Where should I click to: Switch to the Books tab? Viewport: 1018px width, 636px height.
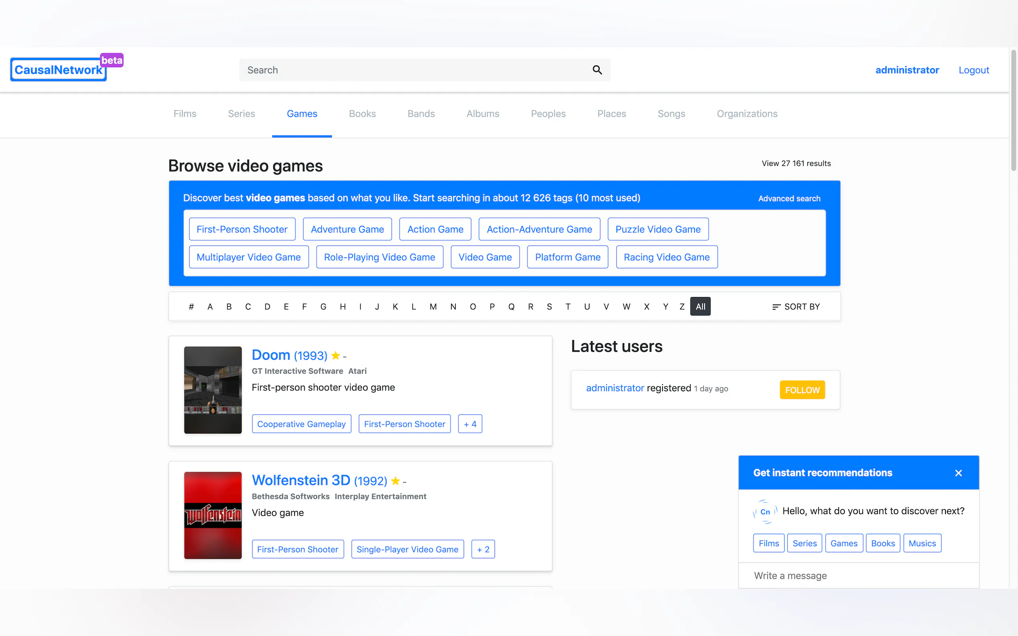[362, 114]
